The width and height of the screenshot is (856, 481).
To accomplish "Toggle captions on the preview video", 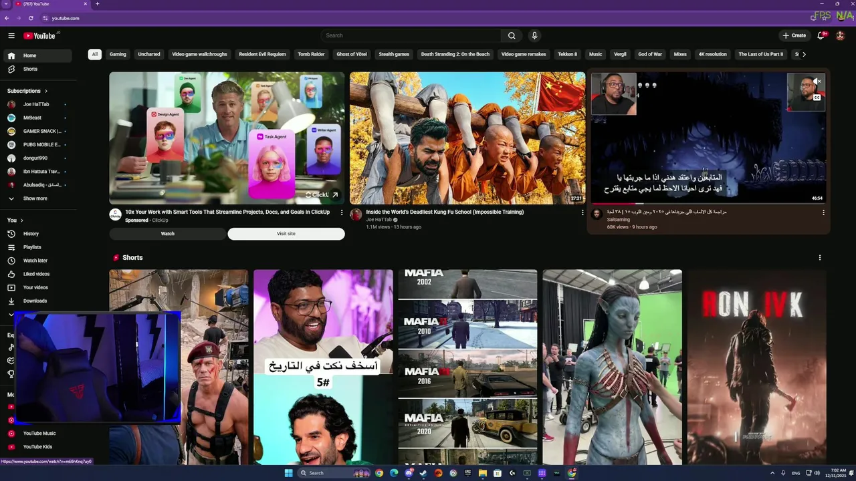I will click(817, 98).
